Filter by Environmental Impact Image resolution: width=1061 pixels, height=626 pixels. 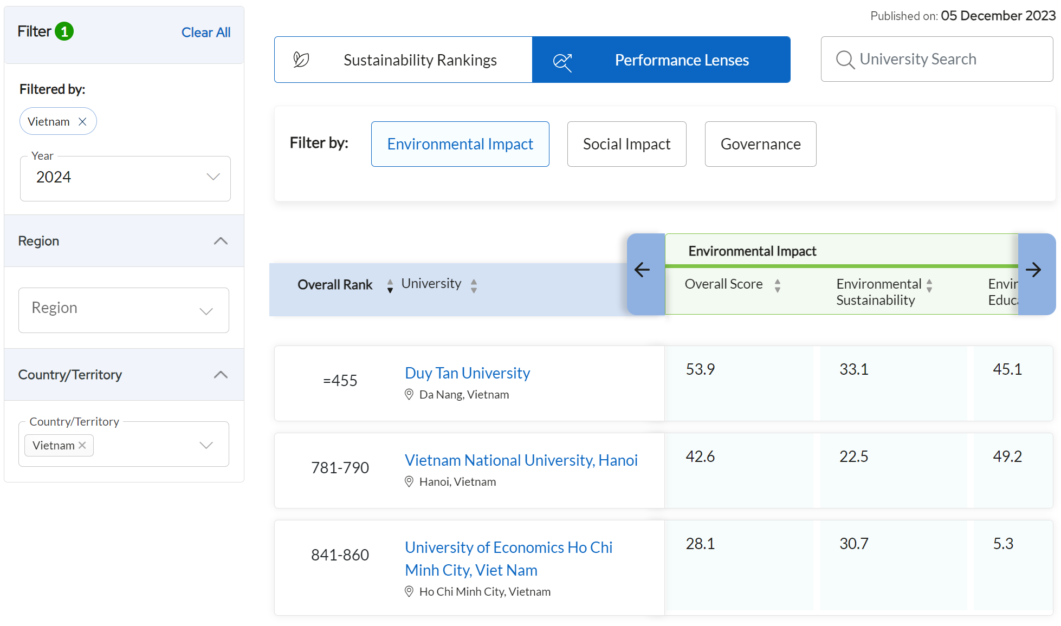[x=460, y=144]
